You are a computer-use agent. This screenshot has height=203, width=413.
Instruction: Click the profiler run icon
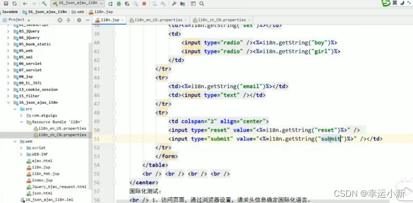(135, 4)
